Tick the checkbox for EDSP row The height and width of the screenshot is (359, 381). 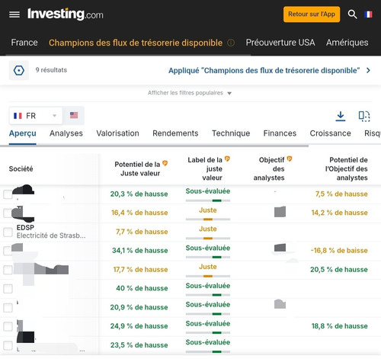(8, 232)
